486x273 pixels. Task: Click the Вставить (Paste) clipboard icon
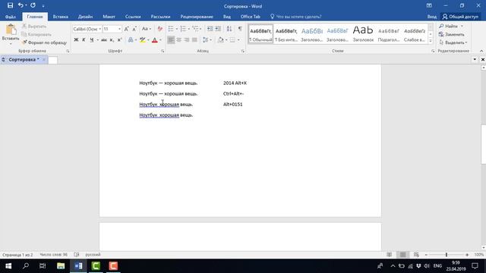(x=11, y=30)
